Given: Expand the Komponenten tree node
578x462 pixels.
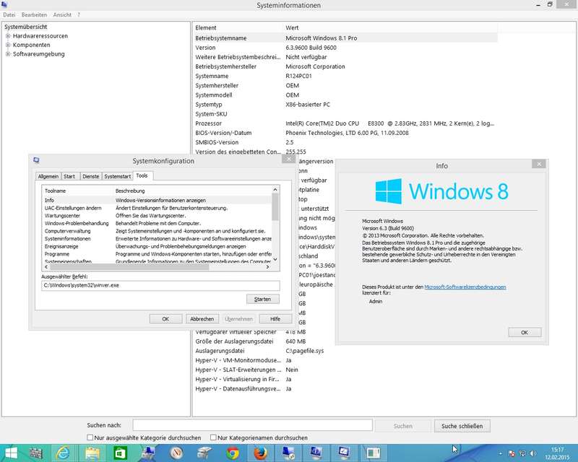Looking at the screenshot, I should [7, 45].
